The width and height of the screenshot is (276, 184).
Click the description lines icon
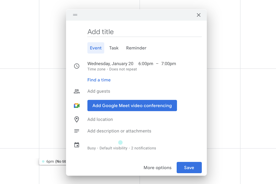point(77,131)
